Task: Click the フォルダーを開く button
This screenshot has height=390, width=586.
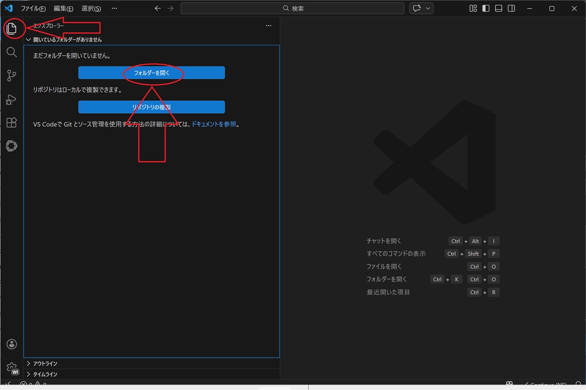Action: click(x=151, y=73)
